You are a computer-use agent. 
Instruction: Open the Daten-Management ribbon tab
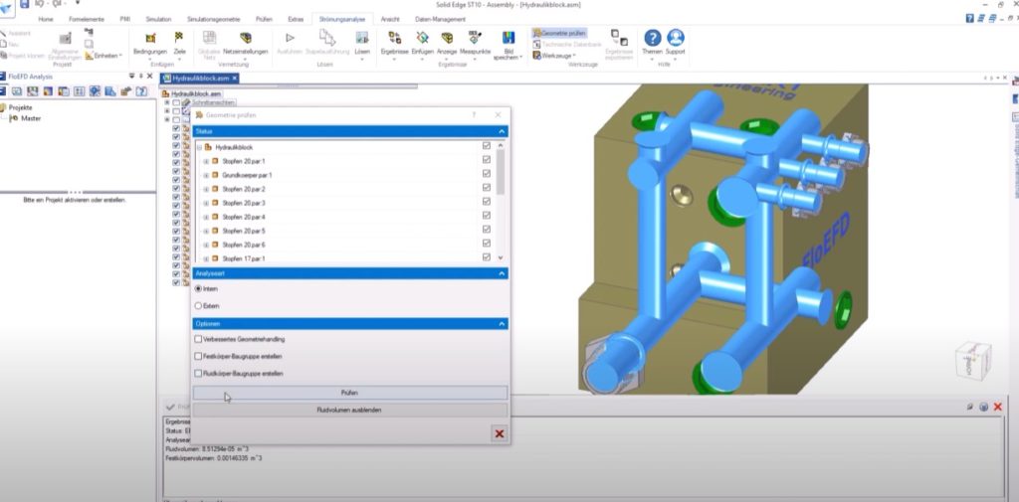(441, 20)
